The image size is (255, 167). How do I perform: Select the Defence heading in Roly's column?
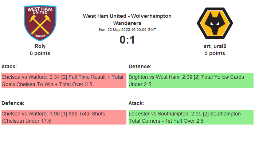(x=13, y=103)
